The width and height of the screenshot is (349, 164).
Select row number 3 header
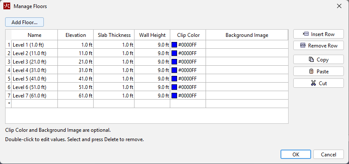[9, 61]
